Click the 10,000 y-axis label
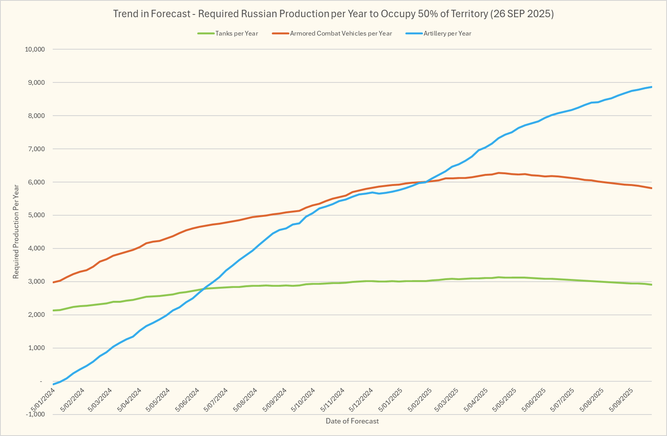 [x=35, y=50]
